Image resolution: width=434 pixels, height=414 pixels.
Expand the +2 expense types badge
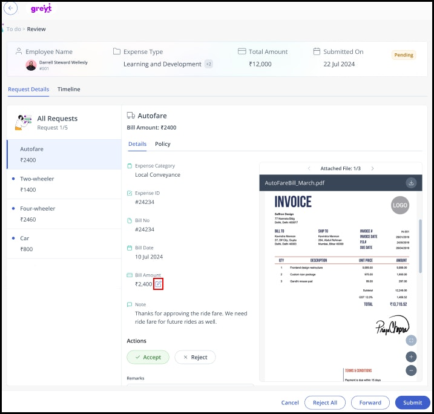click(208, 64)
